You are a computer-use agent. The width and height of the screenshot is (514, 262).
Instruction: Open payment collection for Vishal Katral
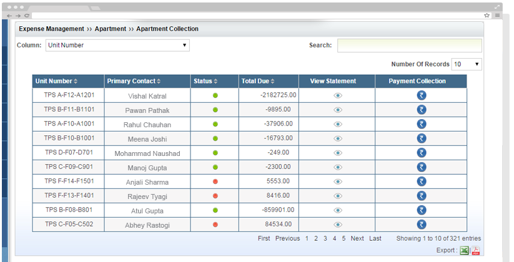421,95
